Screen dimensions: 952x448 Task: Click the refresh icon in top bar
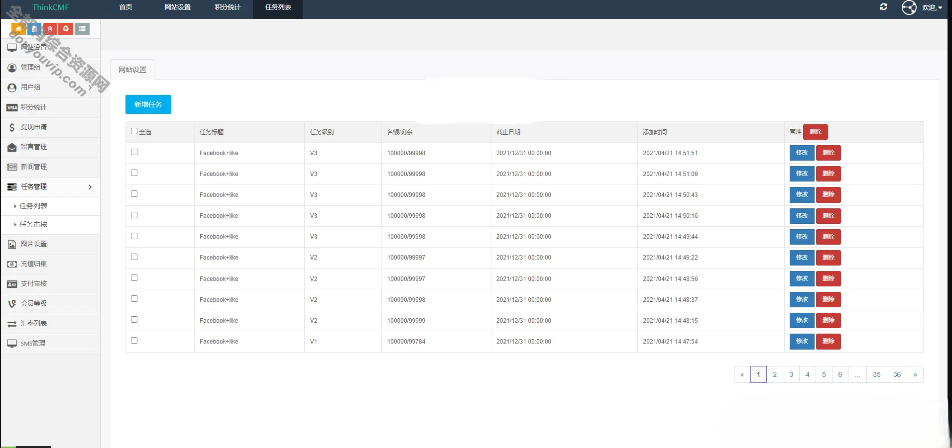pyautogui.click(x=884, y=7)
